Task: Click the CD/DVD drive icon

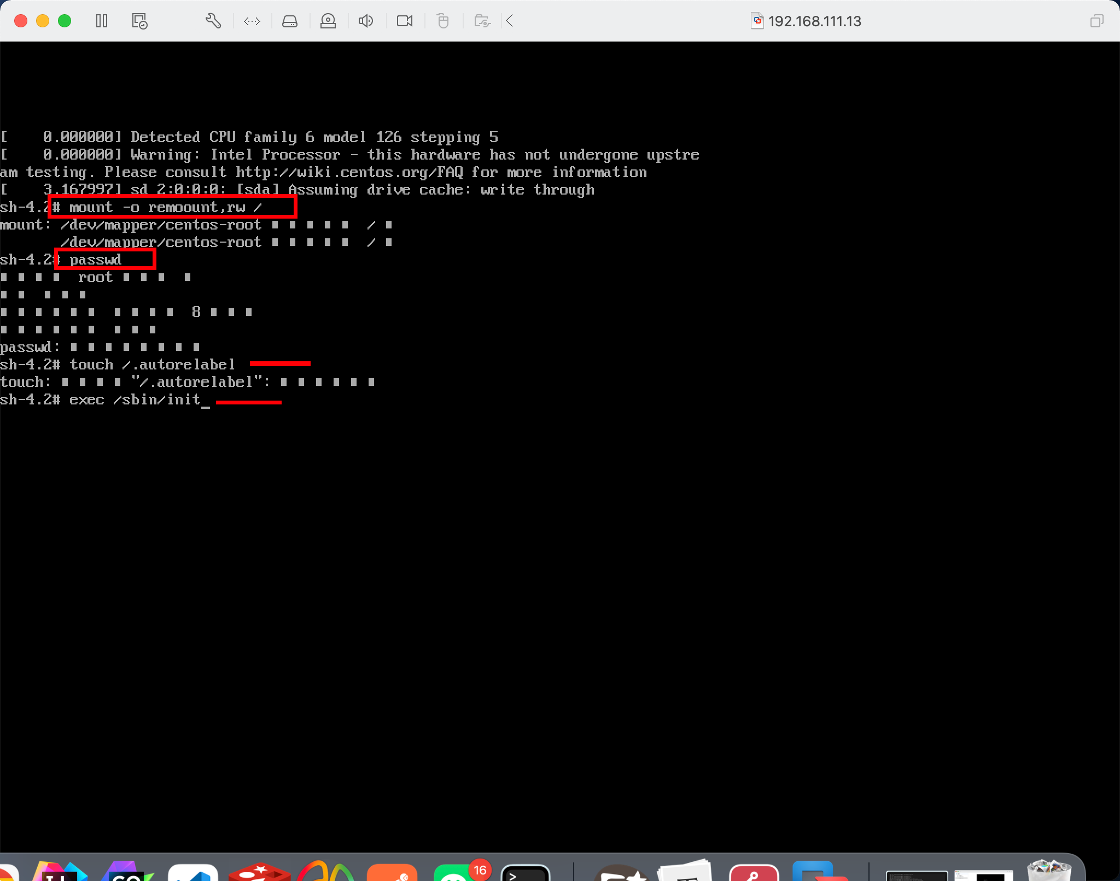Action: point(328,21)
